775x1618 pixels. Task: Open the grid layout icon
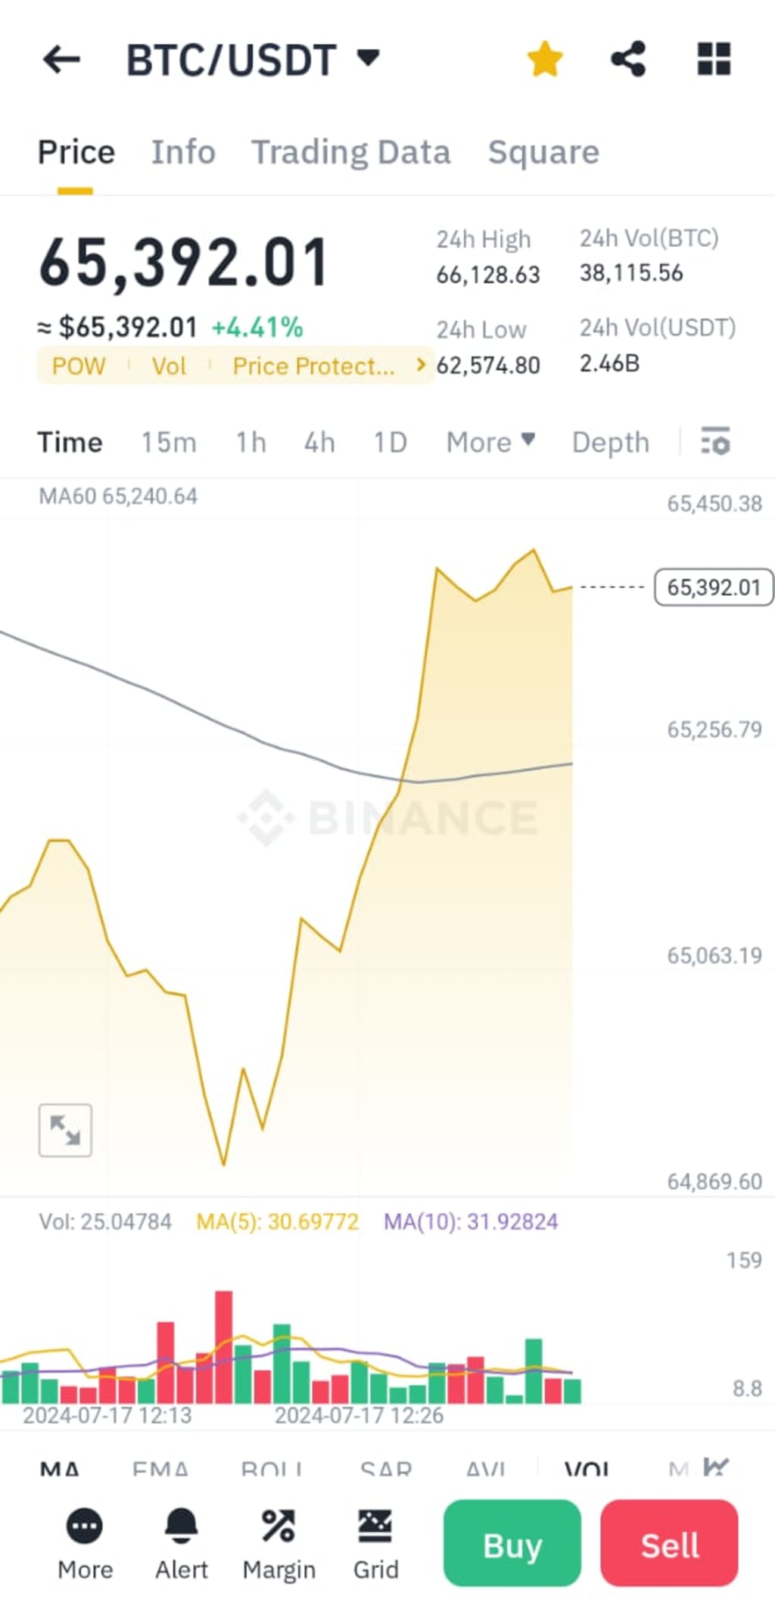714,59
